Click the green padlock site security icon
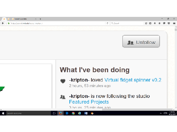177x132 pixels. coord(9,23)
